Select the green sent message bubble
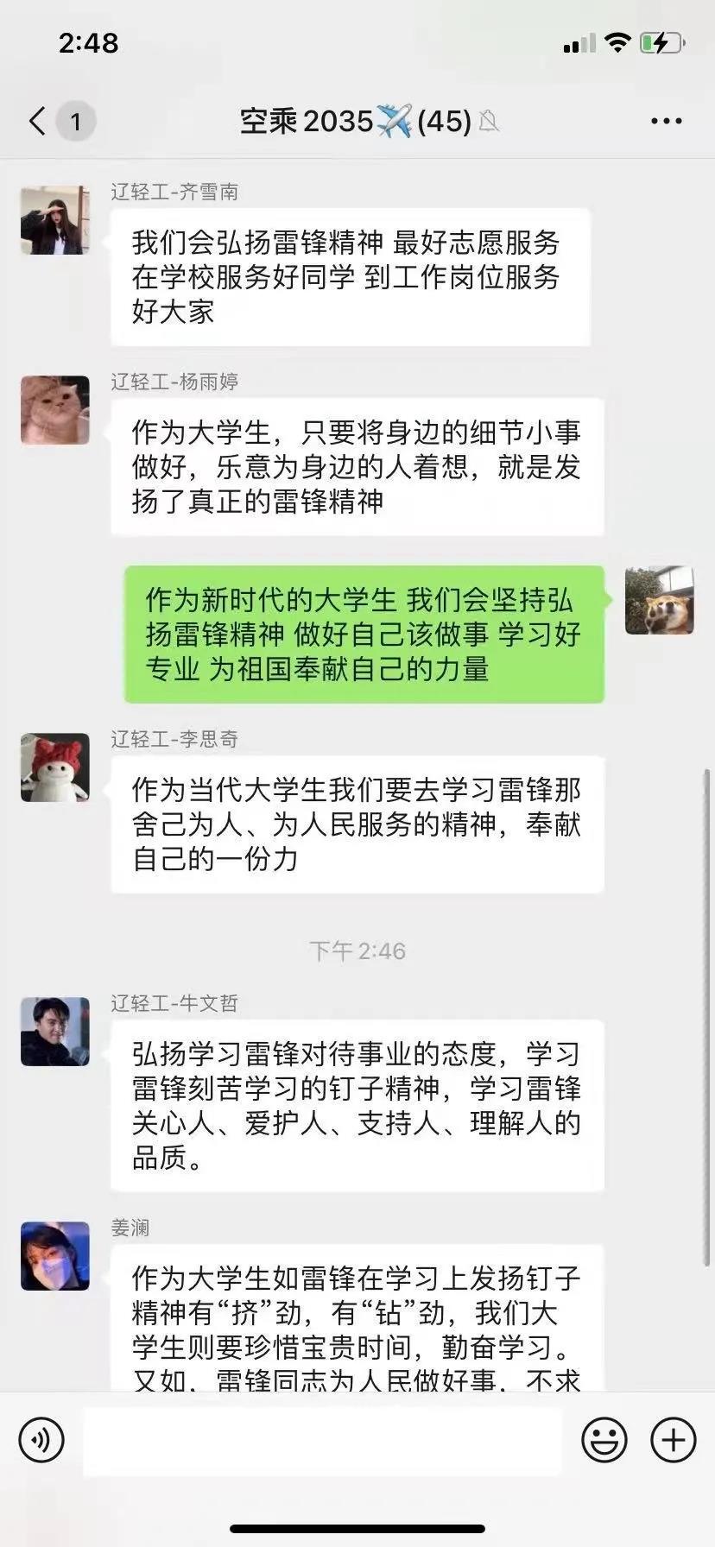This screenshot has height=1547, width=715. click(x=364, y=635)
